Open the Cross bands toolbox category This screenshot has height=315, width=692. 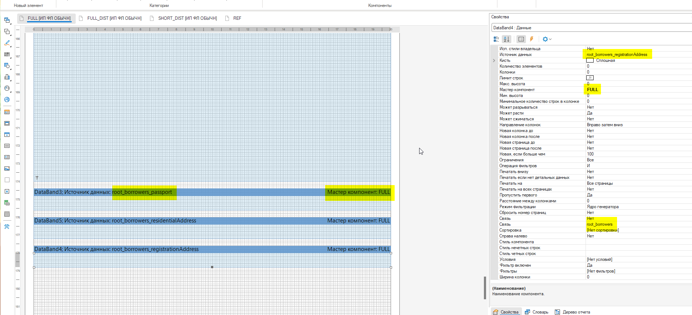point(7,31)
